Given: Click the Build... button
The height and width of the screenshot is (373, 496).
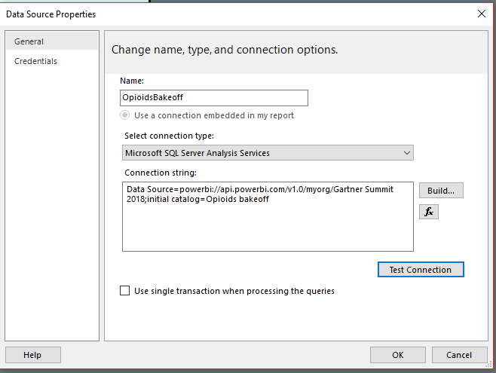Looking at the screenshot, I should click(x=441, y=190).
